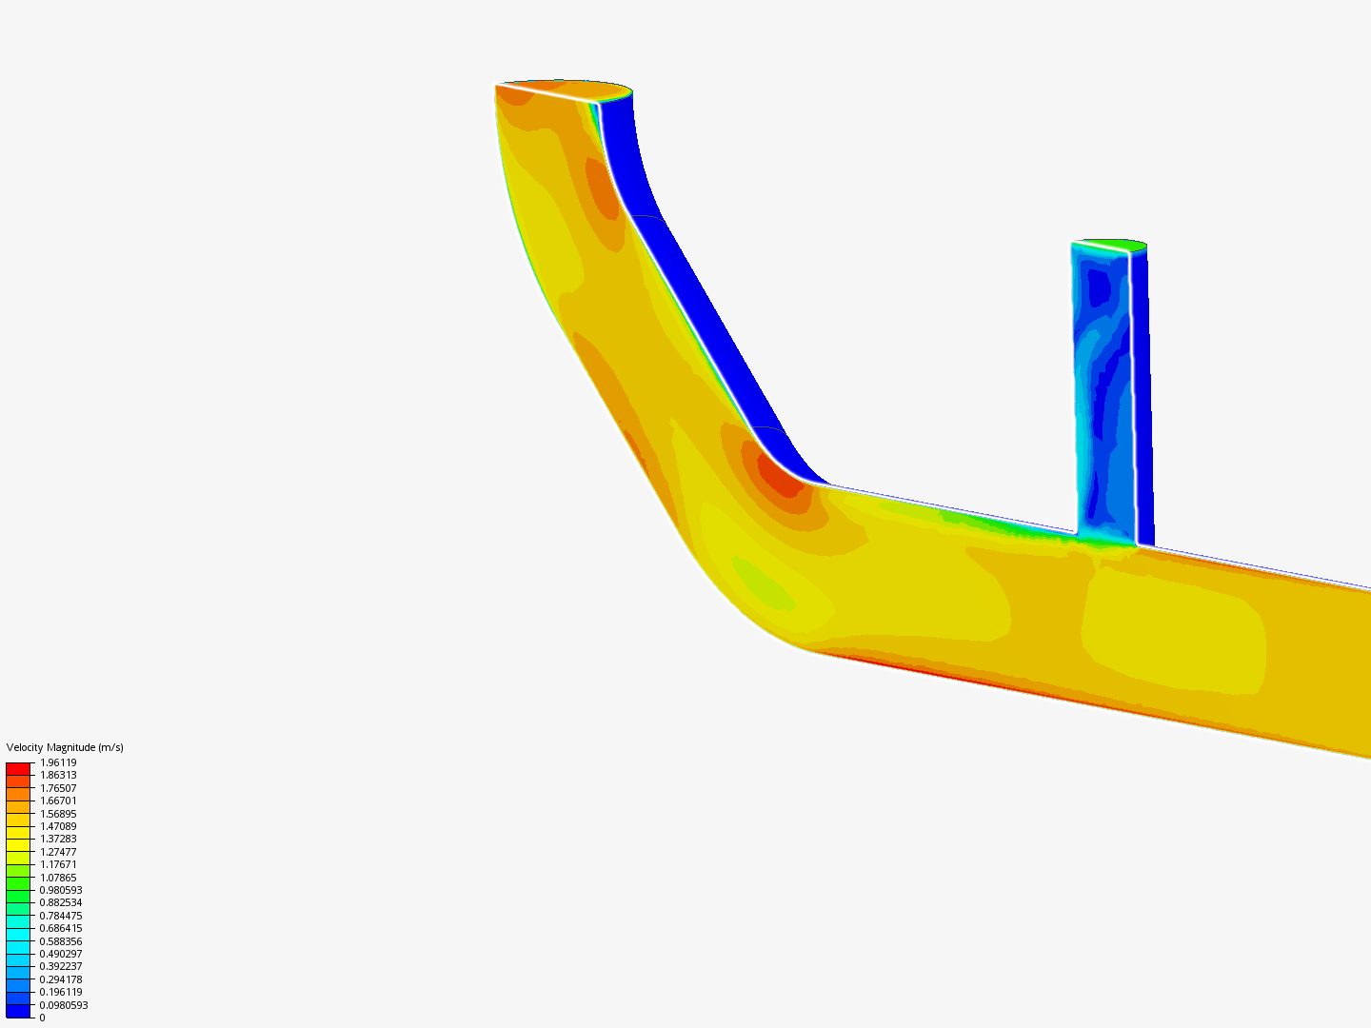1371x1028 pixels.
Task: Pick the legend band between 1.76507 and 1.66701
Action: [18, 795]
